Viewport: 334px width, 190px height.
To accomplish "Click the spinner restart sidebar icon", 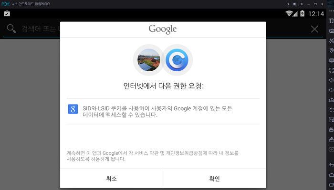I will coord(332,110).
